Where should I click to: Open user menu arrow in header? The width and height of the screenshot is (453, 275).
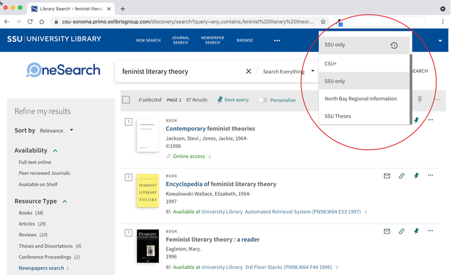pos(440,40)
